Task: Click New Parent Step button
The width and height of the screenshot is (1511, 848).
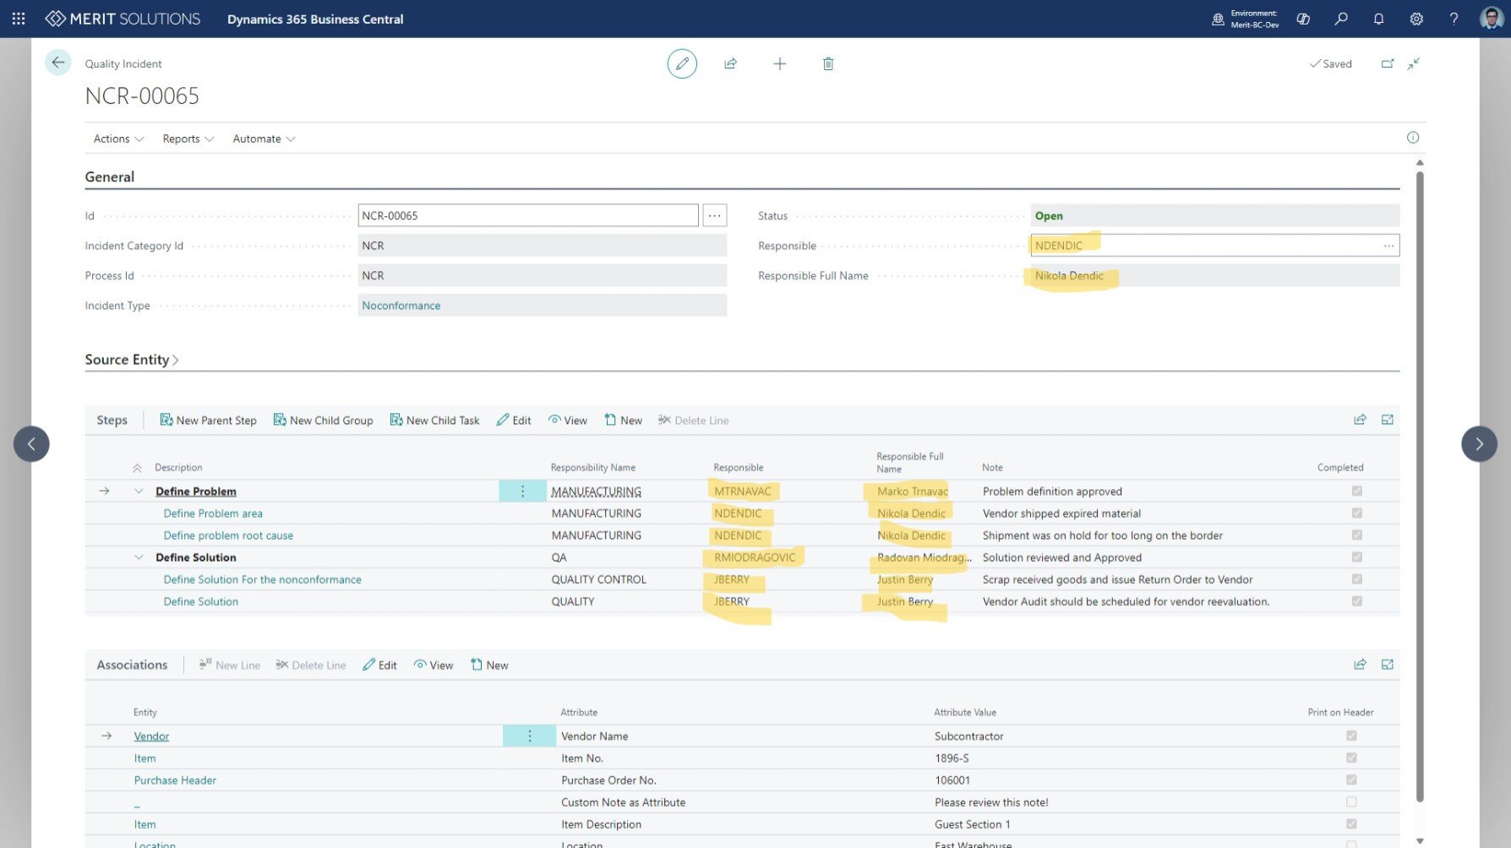Action: (x=208, y=421)
